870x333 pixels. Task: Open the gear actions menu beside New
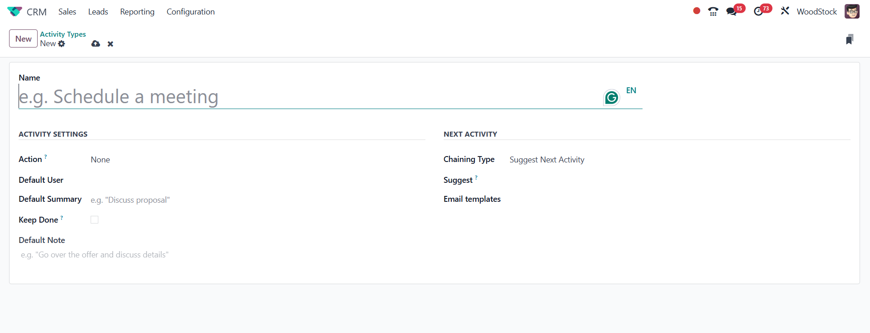62,44
